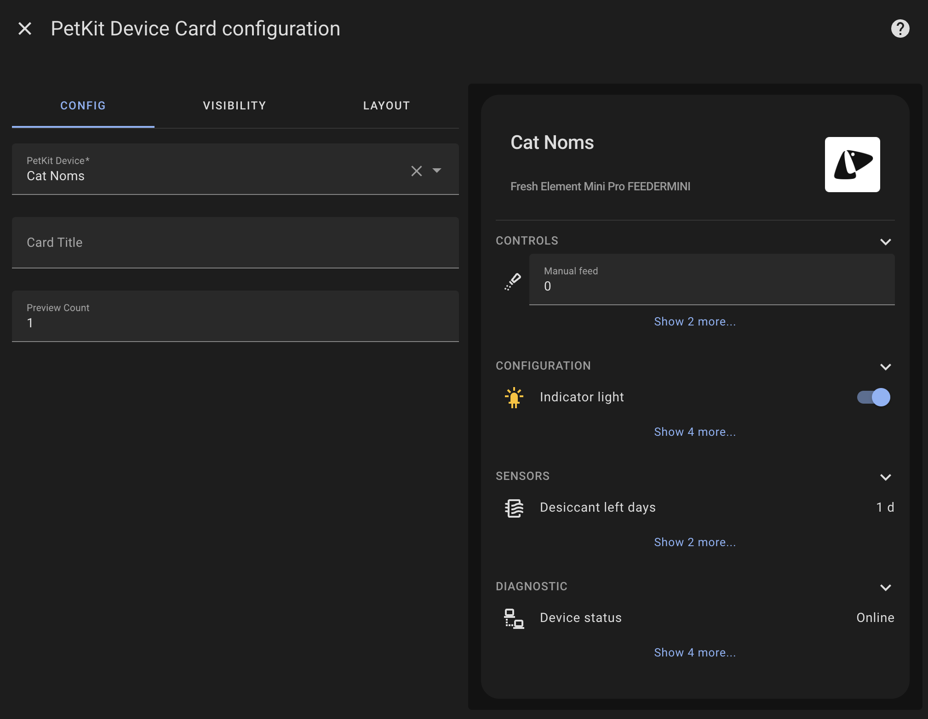
Task: Click the Device status network icon
Action: pyautogui.click(x=514, y=618)
